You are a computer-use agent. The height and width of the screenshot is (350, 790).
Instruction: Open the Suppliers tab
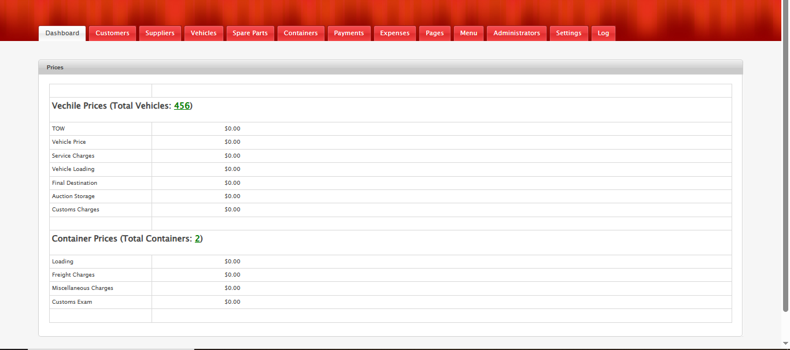point(160,33)
